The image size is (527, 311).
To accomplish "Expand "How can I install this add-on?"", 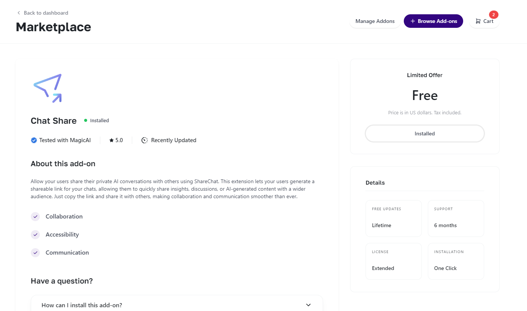I will (x=82, y=305).
